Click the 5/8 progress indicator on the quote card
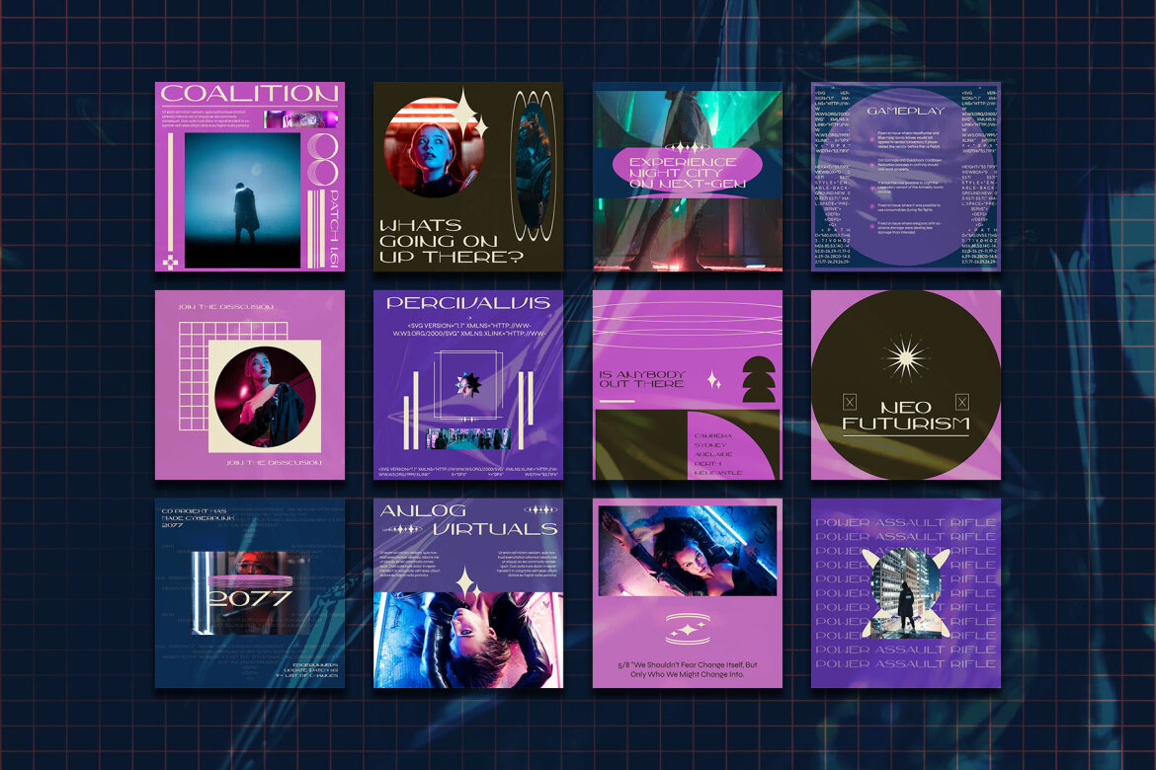Image resolution: width=1156 pixels, height=770 pixels. coord(622,665)
